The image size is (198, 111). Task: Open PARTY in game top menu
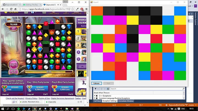tap(66, 13)
